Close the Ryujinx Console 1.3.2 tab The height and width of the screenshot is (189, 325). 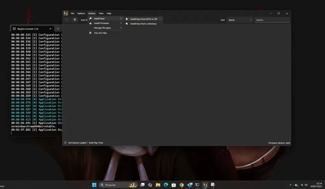(50, 29)
